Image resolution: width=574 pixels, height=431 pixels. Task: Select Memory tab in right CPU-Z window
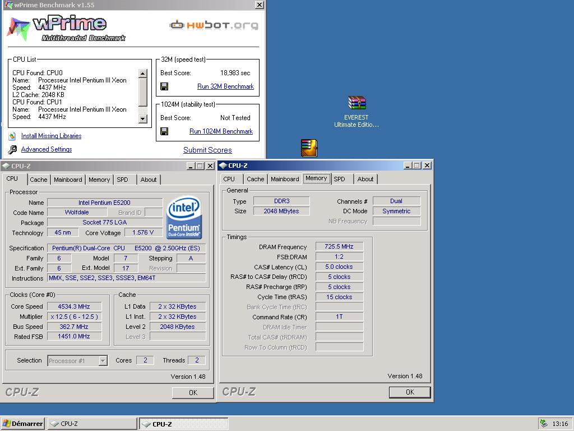tap(316, 178)
